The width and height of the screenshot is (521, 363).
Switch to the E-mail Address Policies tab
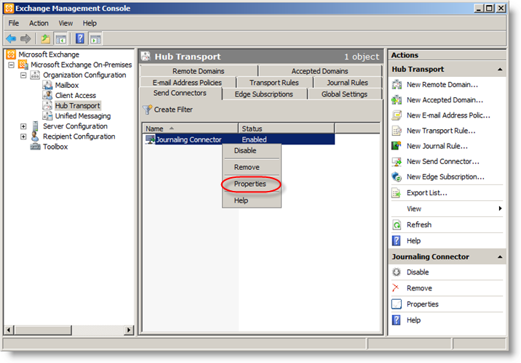click(188, 83)
